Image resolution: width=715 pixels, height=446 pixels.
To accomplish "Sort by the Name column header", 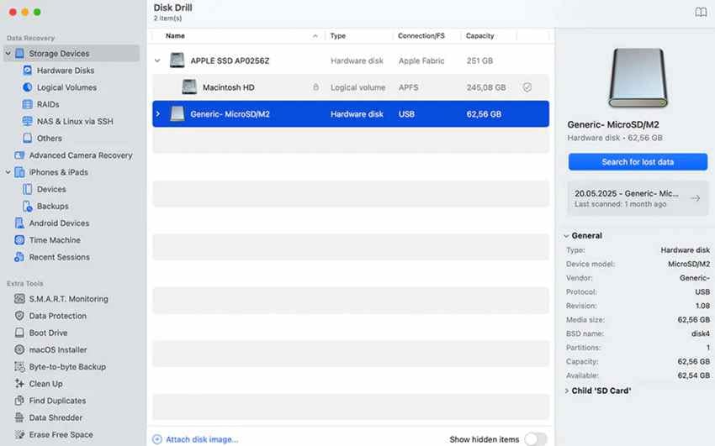I will pos(175,36).
